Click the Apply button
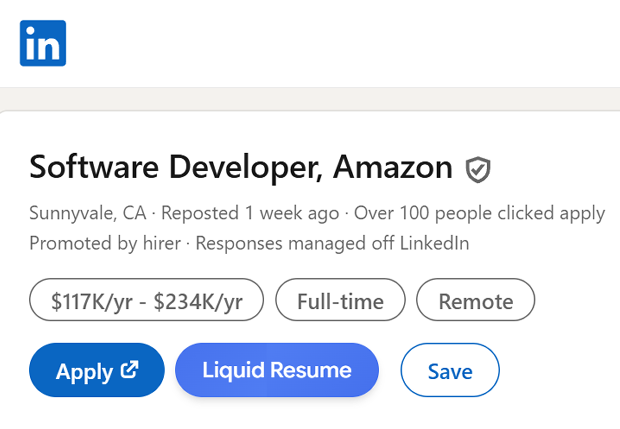620x429 pixels. coord(97,370)
